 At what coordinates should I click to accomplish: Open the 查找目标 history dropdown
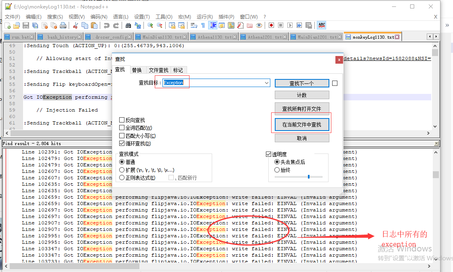[x=267, y=83]
